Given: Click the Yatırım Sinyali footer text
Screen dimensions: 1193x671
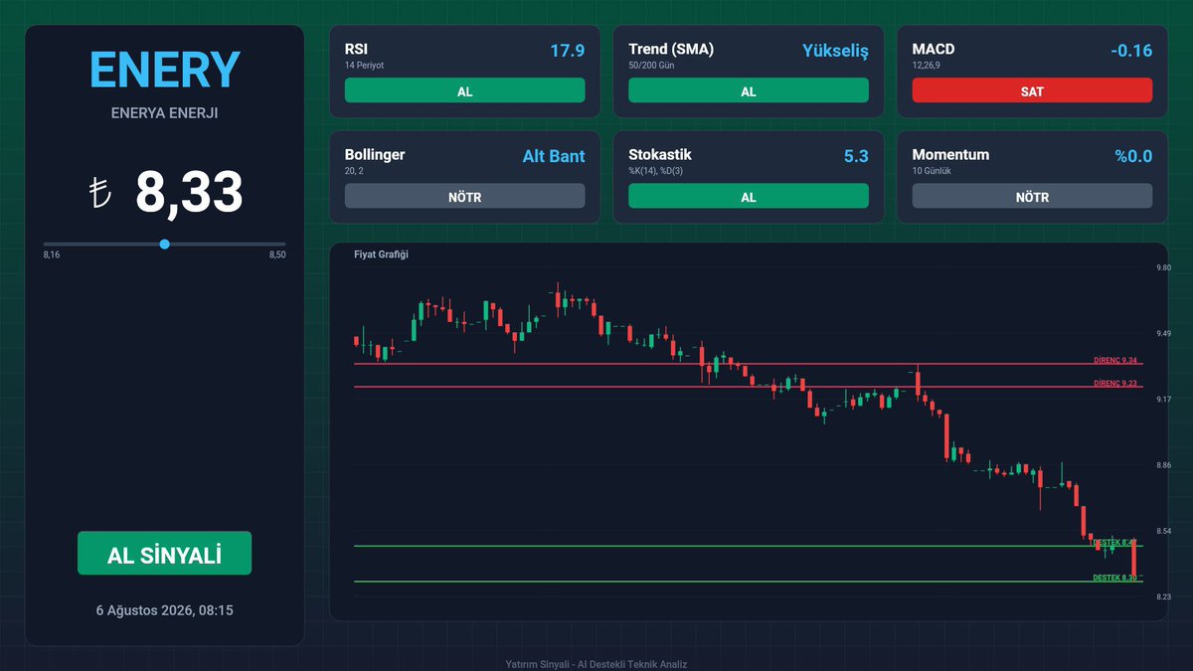Looking at the screenshot, I should [x=596, y=664].
